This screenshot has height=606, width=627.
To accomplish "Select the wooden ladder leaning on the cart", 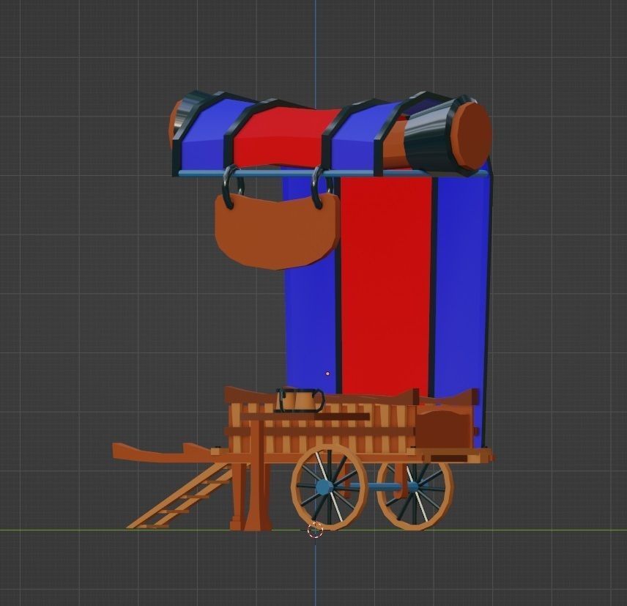I will (181, 495).
